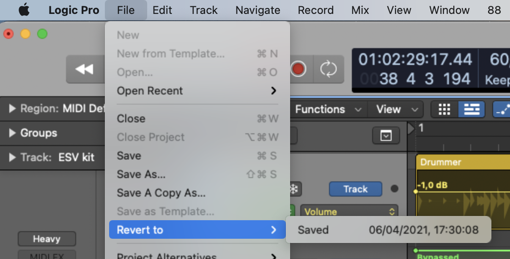
Task: Toggle the automation curve button
Action: [x=502, y=110]
